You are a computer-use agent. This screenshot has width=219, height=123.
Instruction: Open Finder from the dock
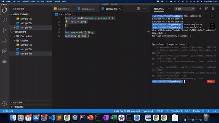point(13,118)
